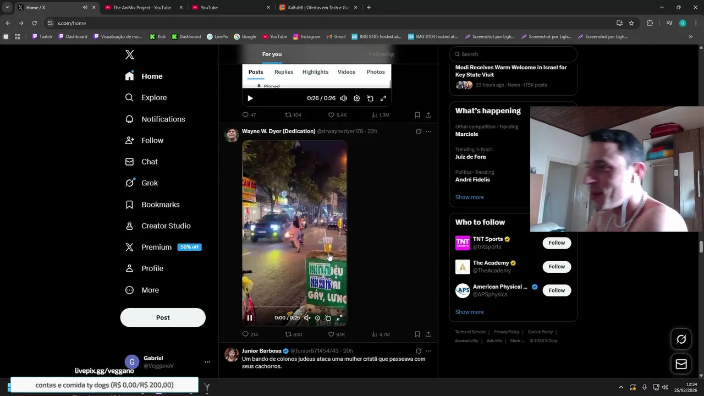
Task: Switch to The AniMix Project YouTube tab
Action: click(x=142, y=8)
